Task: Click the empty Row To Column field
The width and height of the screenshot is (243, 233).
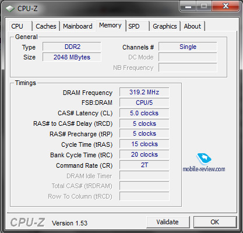Action: coord(145,196)
